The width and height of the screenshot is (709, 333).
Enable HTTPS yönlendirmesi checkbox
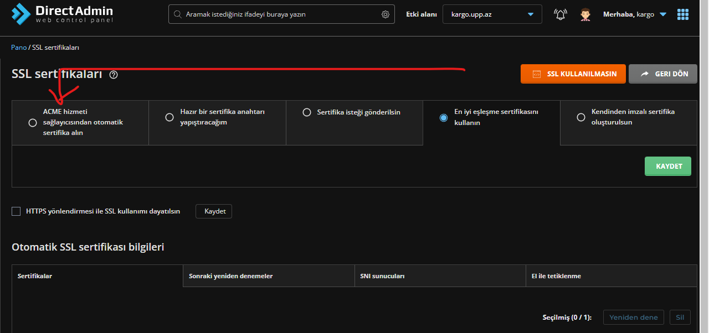click(16, 211)
